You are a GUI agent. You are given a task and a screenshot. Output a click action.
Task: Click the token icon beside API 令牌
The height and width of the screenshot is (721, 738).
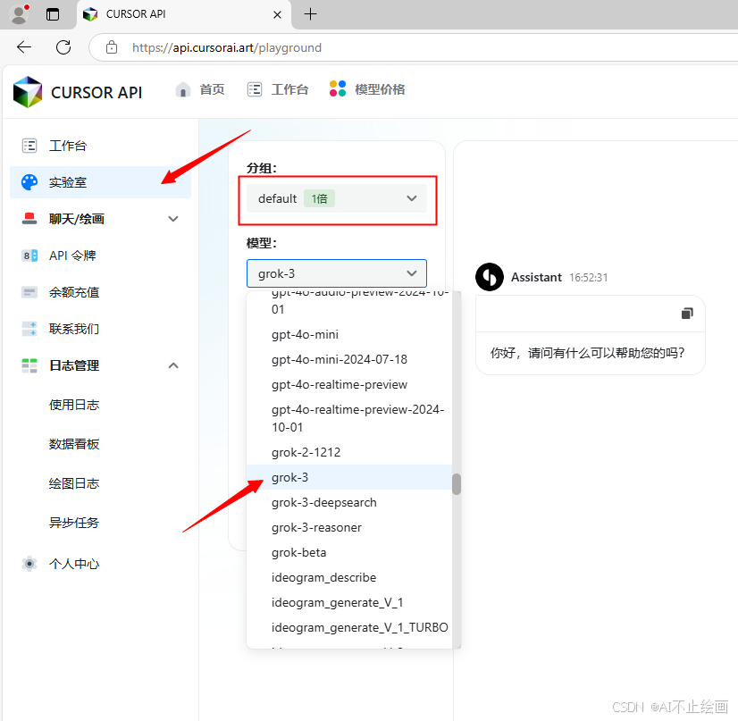[29, 256]
